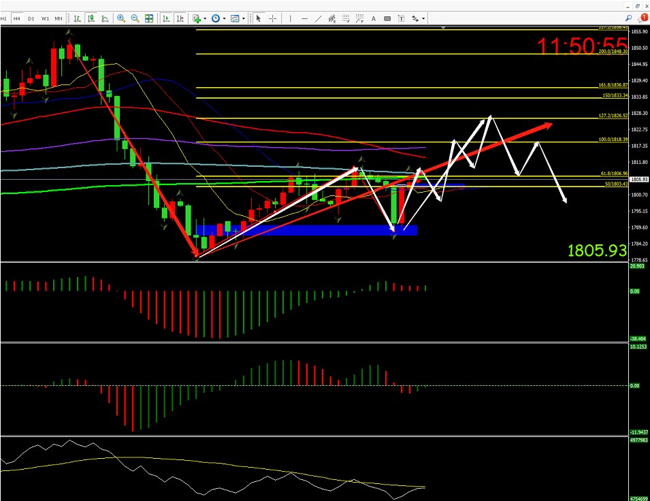Screen dimensions: 650x501
Task: Switch to the W1 timeframe
Action: pos(45,18)
